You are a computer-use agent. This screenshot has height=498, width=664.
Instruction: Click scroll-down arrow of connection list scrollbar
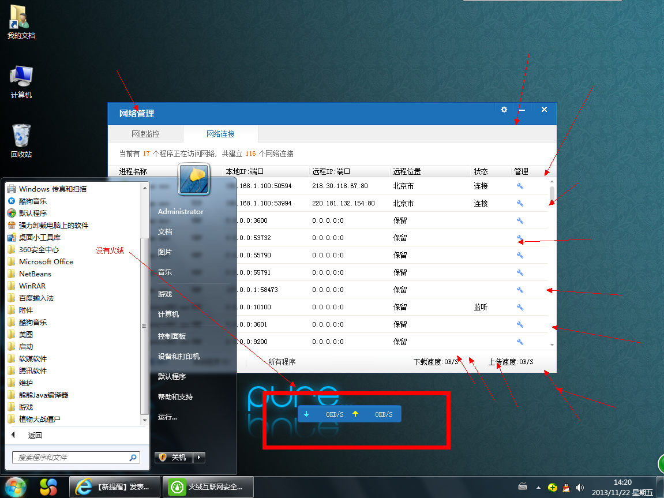coord(552,345)
